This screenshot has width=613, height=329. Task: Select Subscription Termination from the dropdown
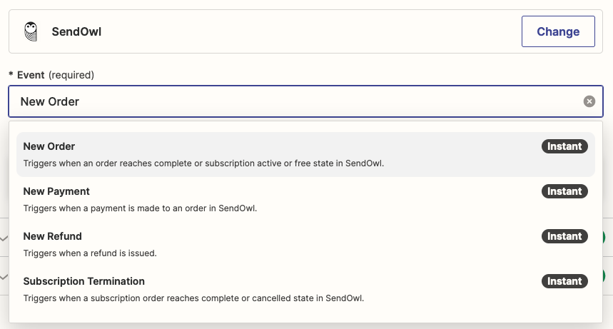pos(84,281)
